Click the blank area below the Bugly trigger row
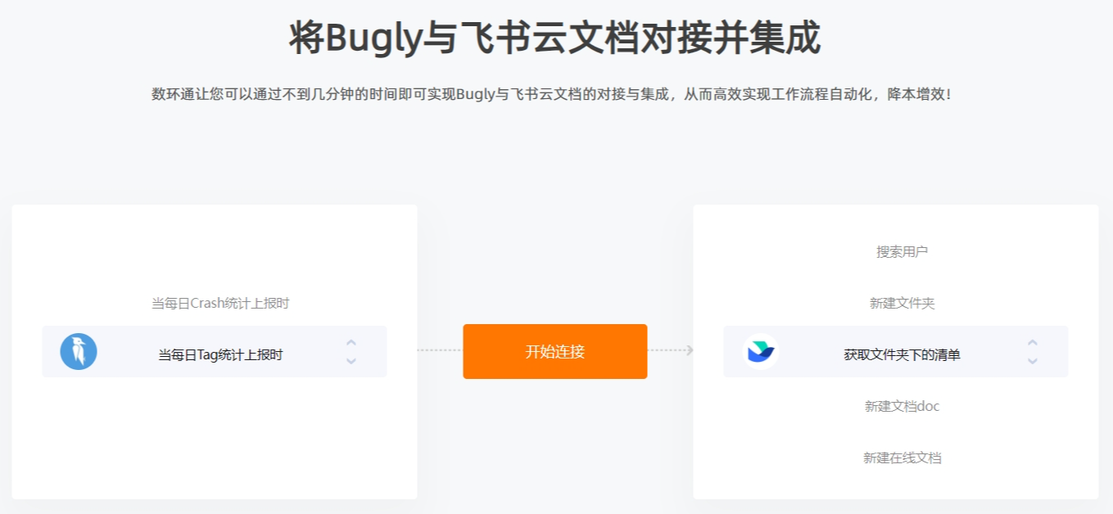Screen dimensions: 1113x514 coord(215,438)
